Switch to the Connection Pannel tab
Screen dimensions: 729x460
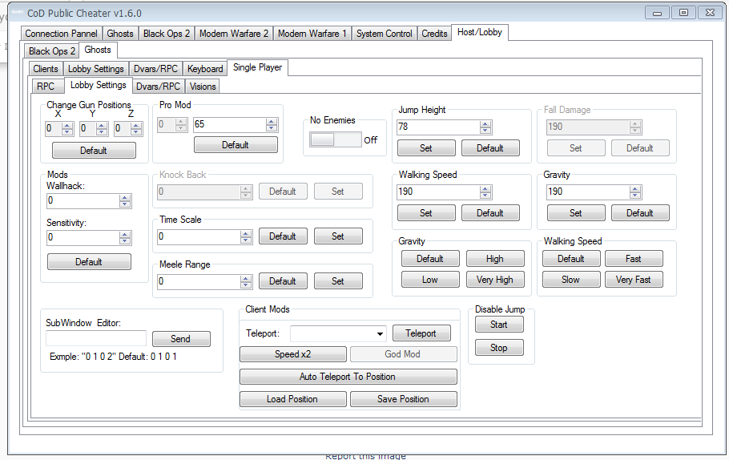pos(62,34)
